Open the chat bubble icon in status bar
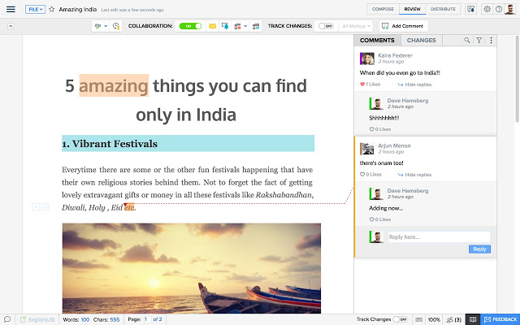 [x=7, y=319]
